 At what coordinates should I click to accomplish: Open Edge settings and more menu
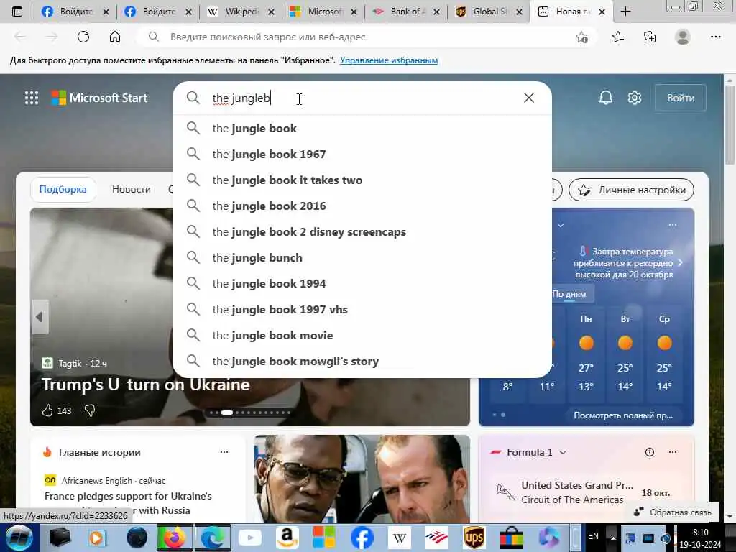coord(715,37)
